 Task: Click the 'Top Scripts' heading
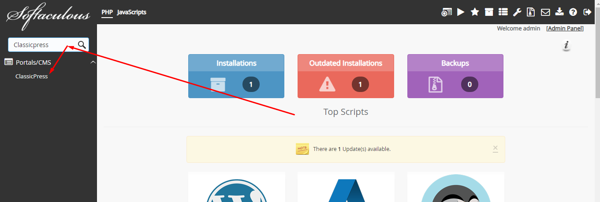(346, 112)
